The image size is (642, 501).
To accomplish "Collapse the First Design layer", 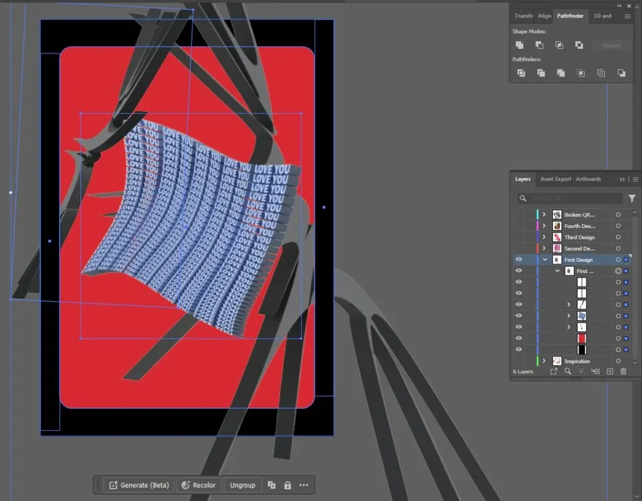I will [x=545, y=260].
